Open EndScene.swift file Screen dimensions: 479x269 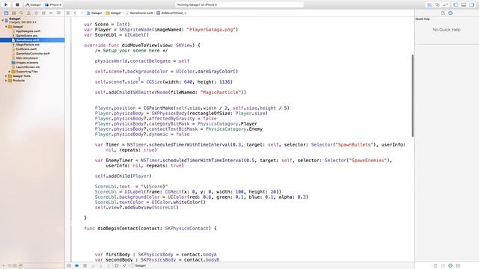click(26, 49)
